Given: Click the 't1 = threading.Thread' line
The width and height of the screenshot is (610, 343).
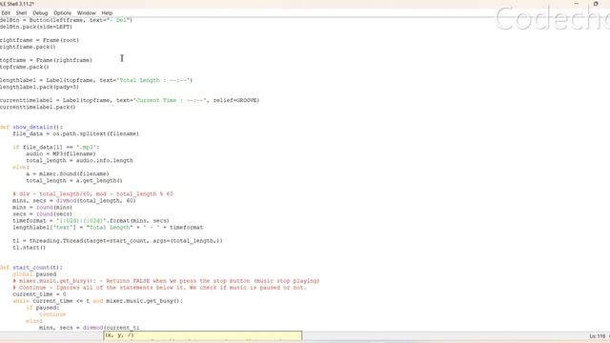Looking at the screenshot, I should coord(117,241).
